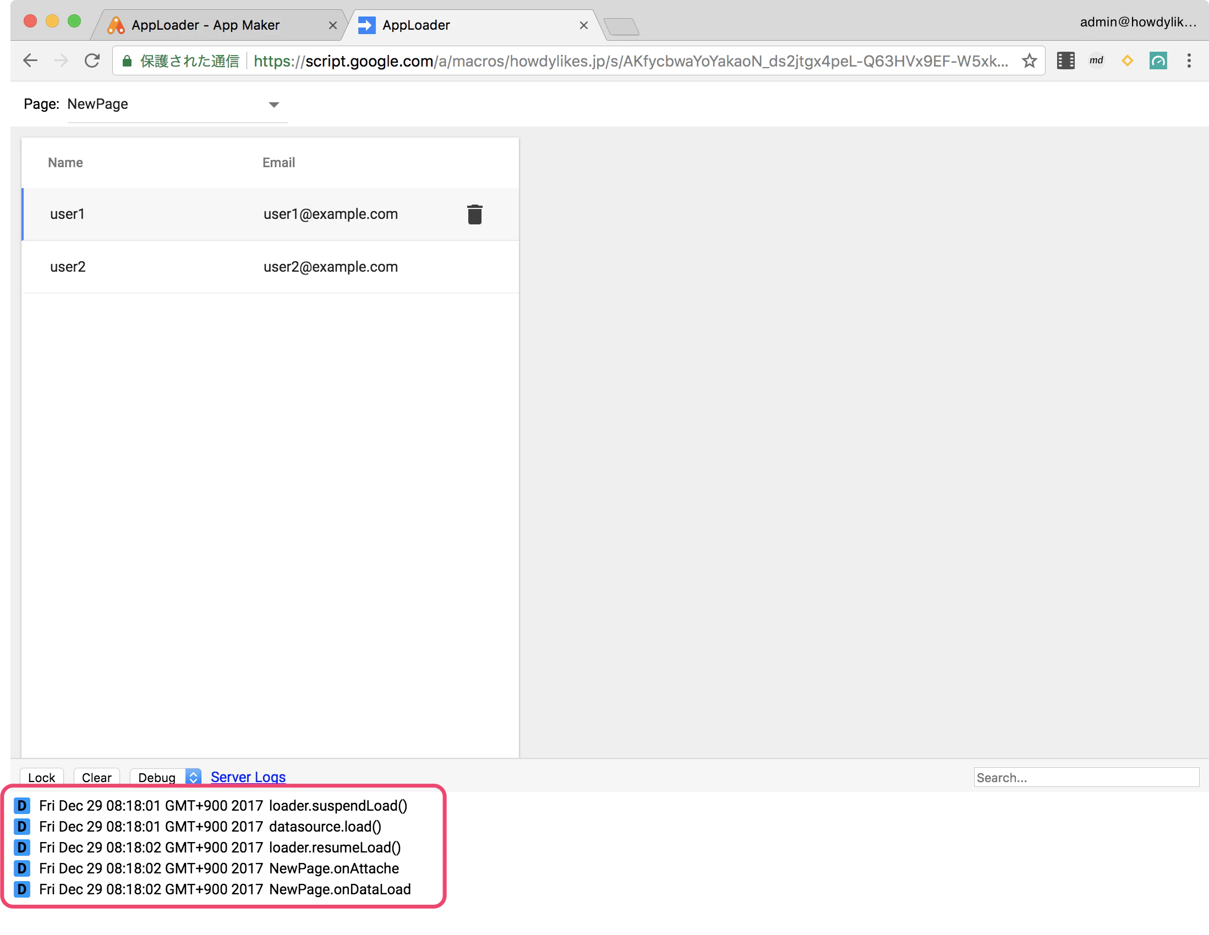Open the Server Logs link
Viewport: 1209px width, 935px height.
248,777
